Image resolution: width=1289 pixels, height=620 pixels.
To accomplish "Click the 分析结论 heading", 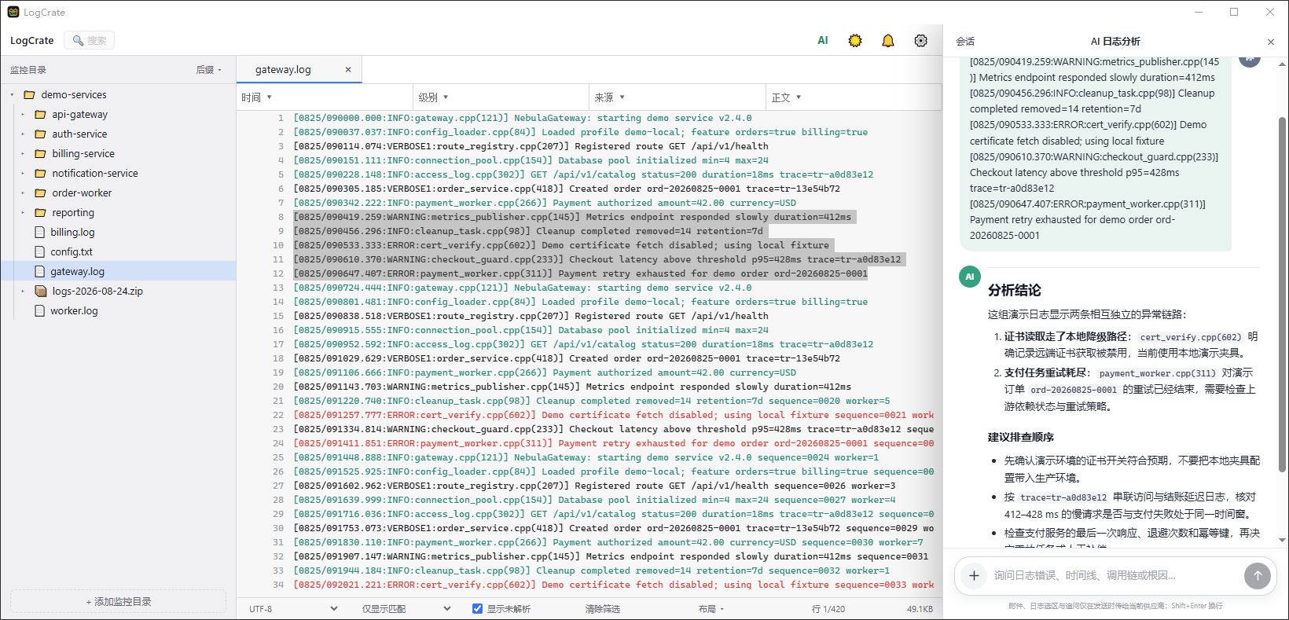I will click(1015, 290).
